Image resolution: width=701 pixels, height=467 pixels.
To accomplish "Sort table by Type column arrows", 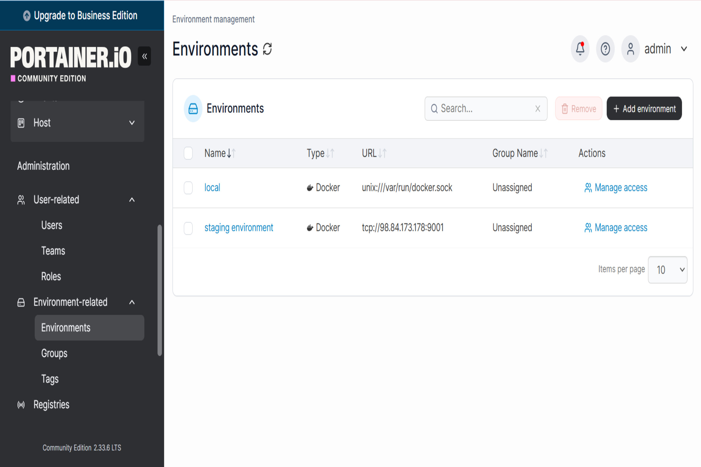I will 330,153.
